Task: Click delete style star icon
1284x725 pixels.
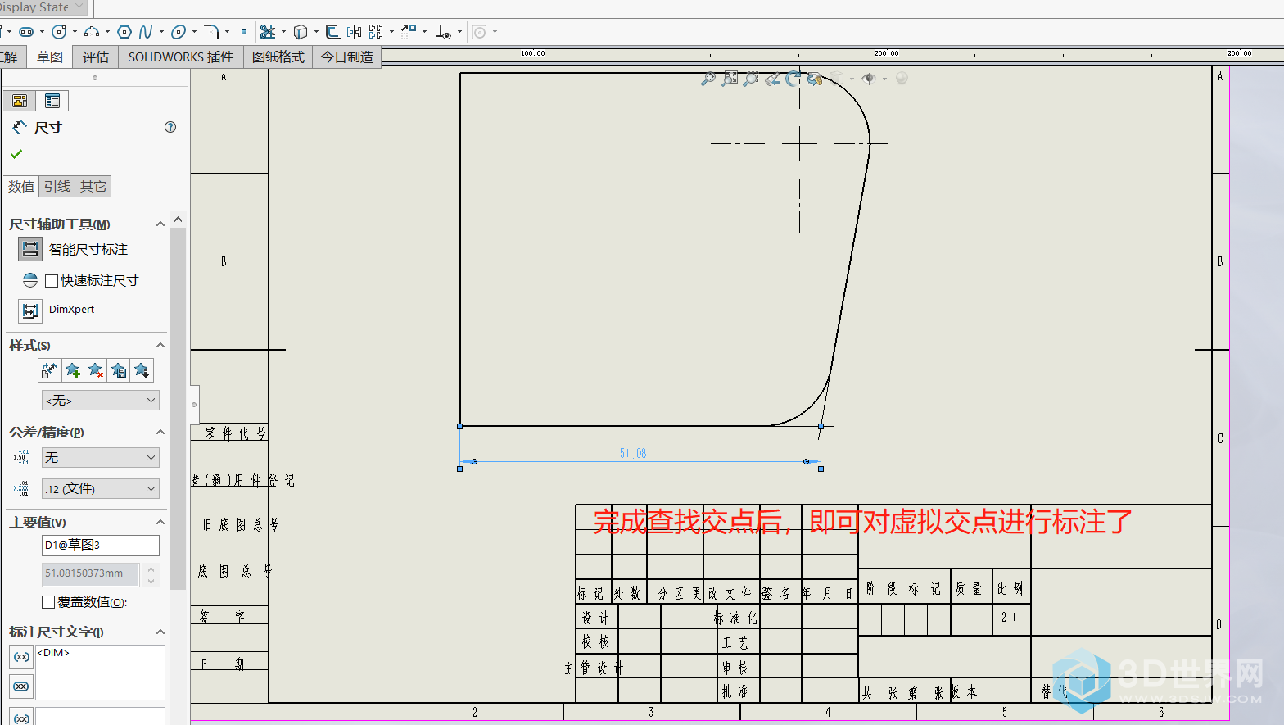Action: 96,370
